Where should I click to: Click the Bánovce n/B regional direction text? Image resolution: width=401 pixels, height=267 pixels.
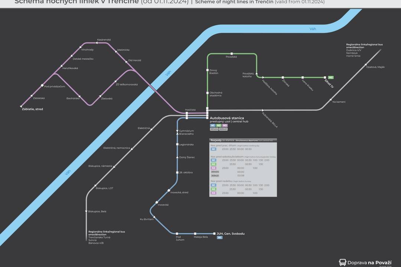coord(96,243)
